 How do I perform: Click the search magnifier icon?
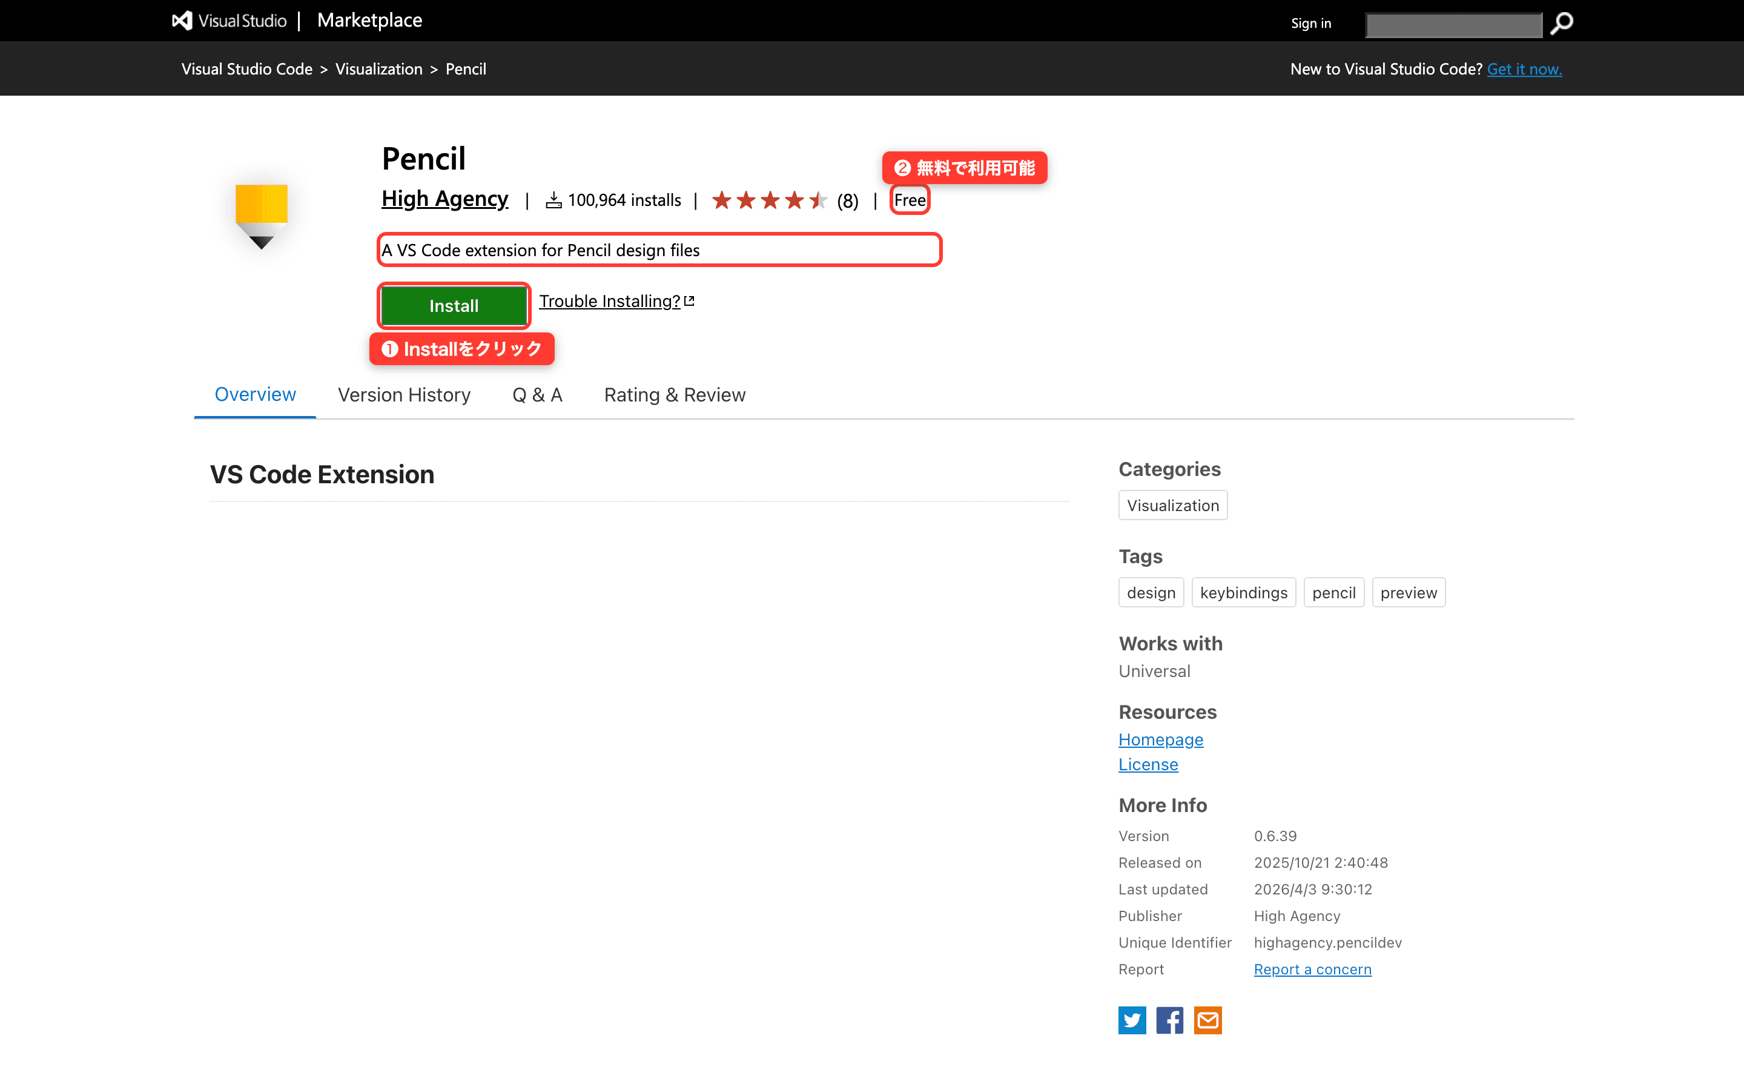[1562, 24]
